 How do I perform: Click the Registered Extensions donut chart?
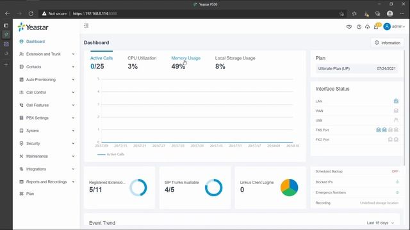coord(138,187)
